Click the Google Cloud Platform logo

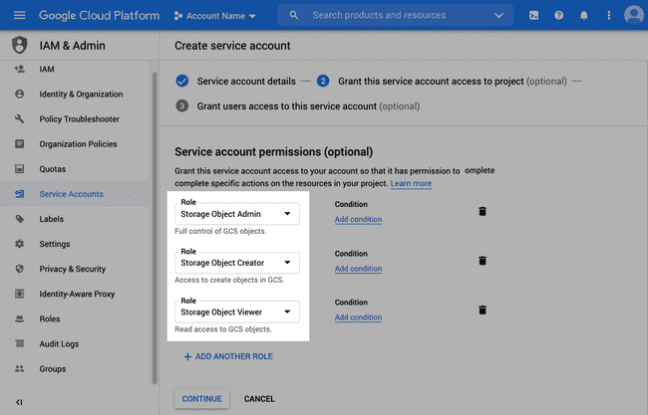(x=99, y=16)
